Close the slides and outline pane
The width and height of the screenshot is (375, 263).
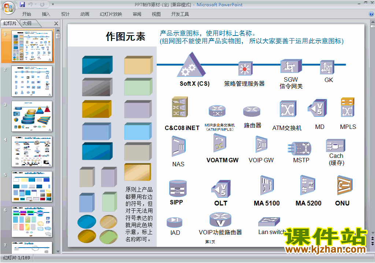(x=56, y=23)
